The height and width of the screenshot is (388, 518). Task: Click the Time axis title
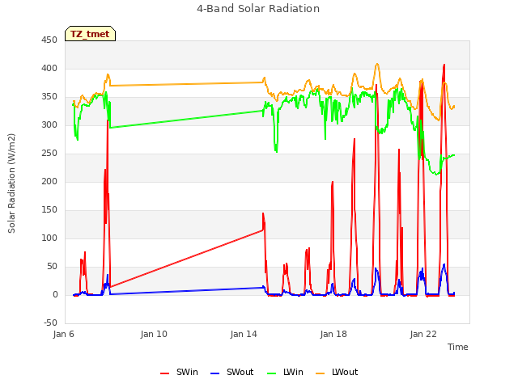pos(458,347)
